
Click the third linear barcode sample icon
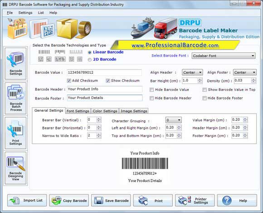point(76,52)
